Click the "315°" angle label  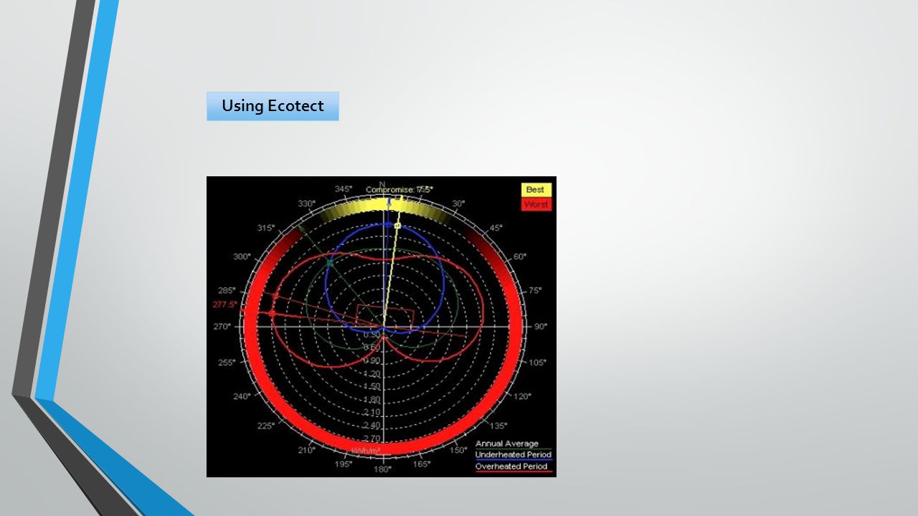point(266,228)
